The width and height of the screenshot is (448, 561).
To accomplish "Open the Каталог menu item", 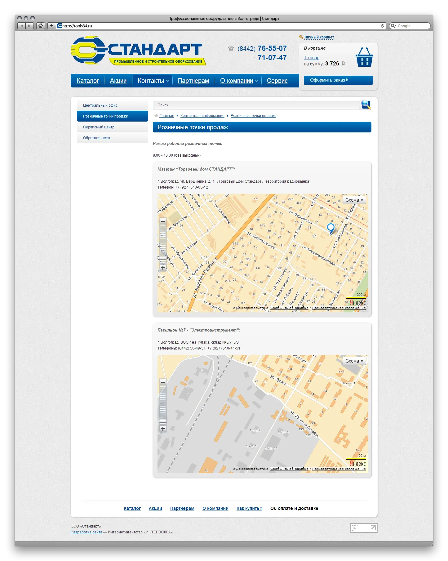I will point(88,81).
